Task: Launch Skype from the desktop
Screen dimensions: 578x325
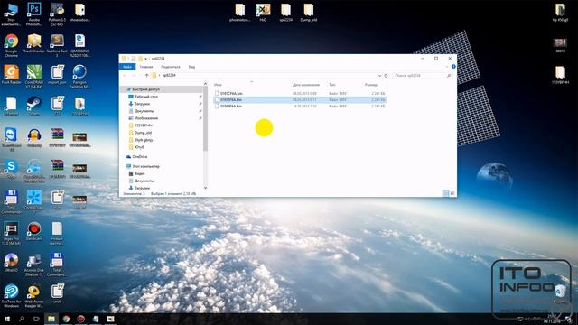Action: tap(11, 169)
